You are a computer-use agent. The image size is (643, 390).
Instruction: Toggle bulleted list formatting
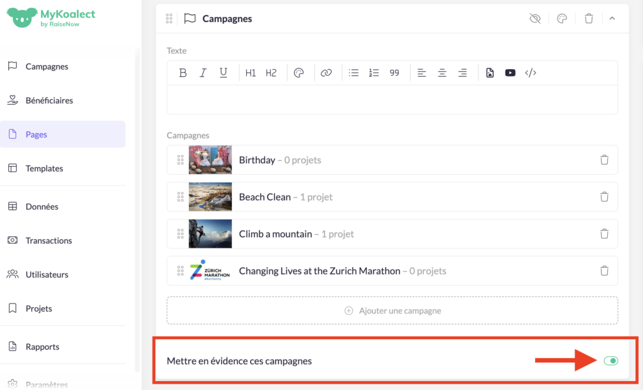[354, 73]
